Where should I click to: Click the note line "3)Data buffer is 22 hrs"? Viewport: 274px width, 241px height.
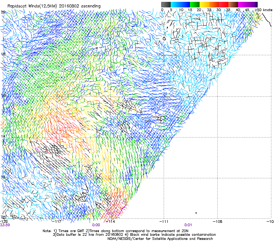click(x=134, y=235)
